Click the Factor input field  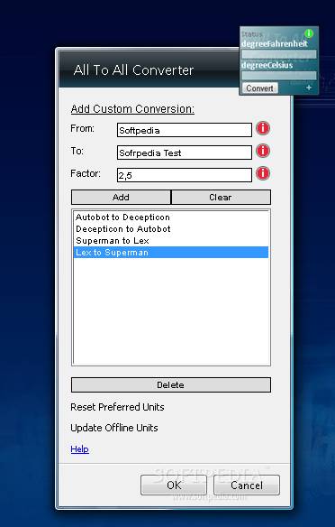185,175
